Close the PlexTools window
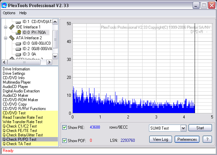217x155 pixels. coord(212,5)
